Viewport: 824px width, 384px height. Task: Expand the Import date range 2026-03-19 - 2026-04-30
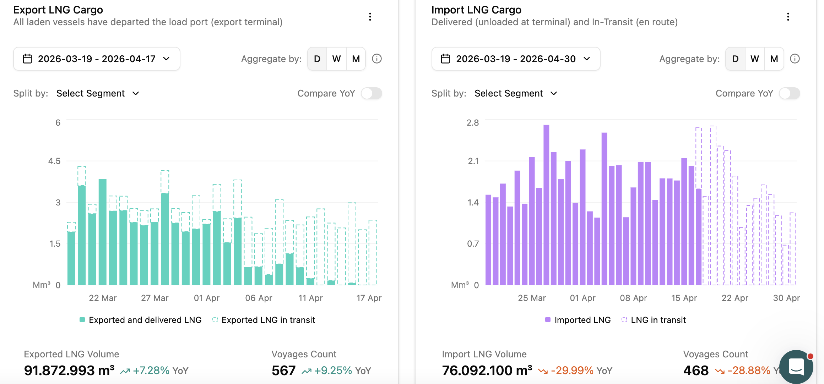coord(516,59)
